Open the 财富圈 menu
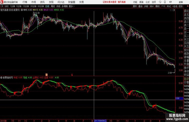Image resolution: width=189 pixels, height=122 pixels. [71, 2]
